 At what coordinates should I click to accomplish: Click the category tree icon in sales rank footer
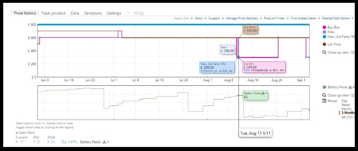tap(105, 142)
